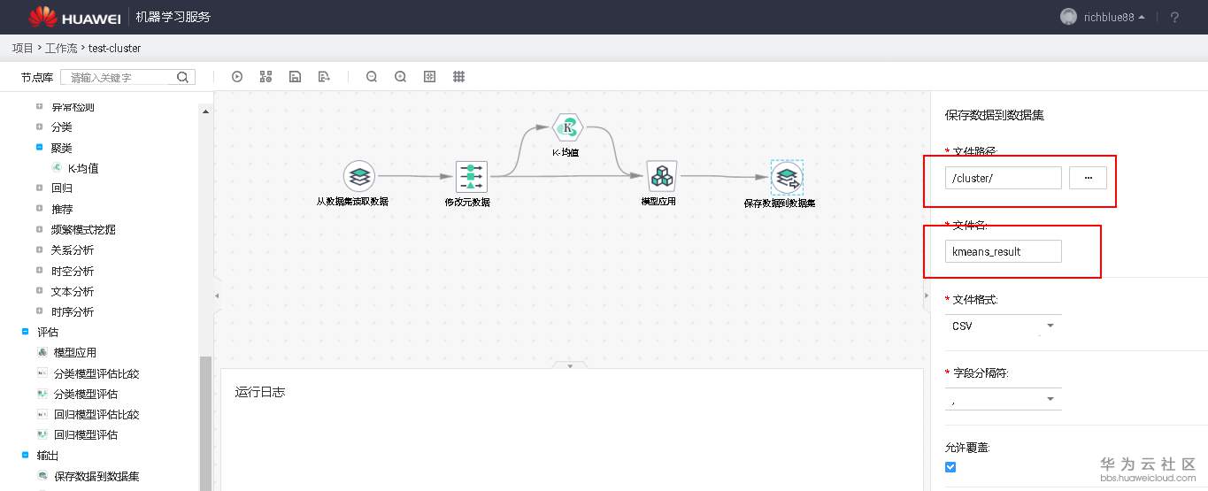
Task: Click the 保存数据到数据集 panel heading
Action: [996, 115]
